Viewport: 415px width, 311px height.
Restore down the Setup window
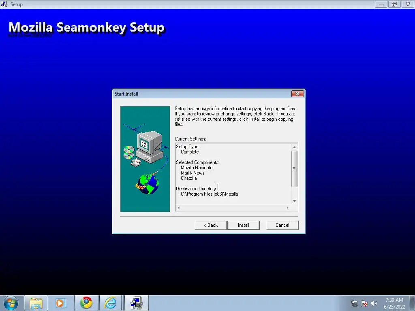[394, 4]
